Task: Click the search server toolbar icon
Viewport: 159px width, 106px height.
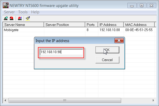Action: [6, 18]
